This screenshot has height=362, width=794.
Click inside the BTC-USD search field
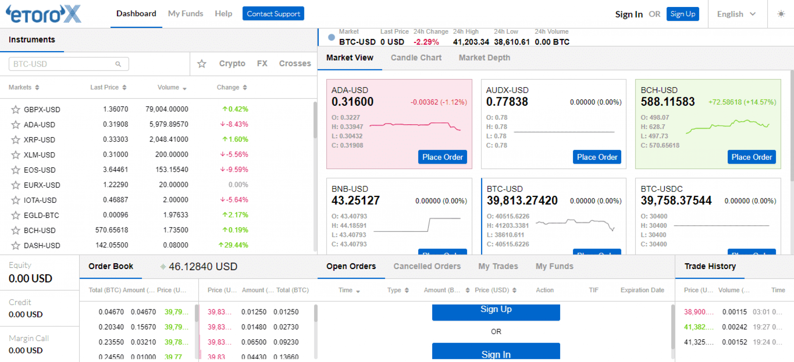tap(58, 63)
